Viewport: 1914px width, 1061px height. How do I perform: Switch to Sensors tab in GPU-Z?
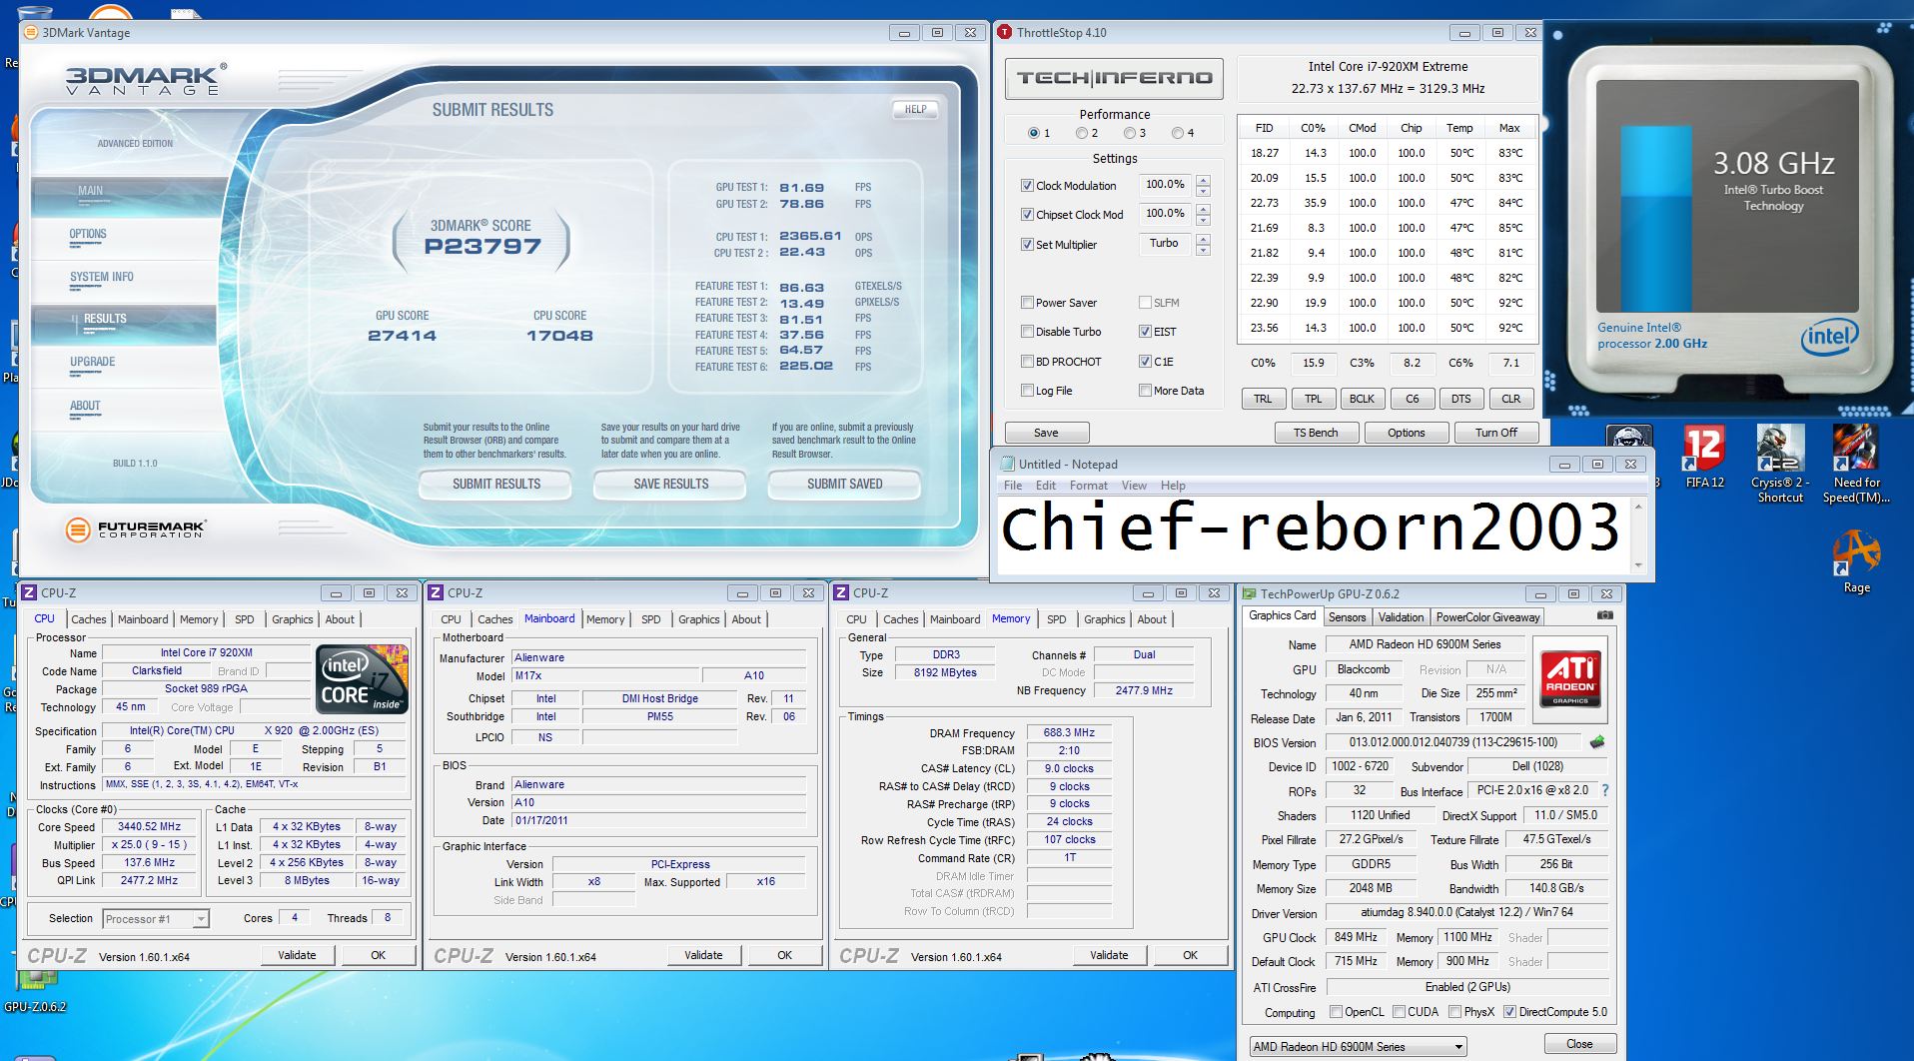click(1347, 617)
